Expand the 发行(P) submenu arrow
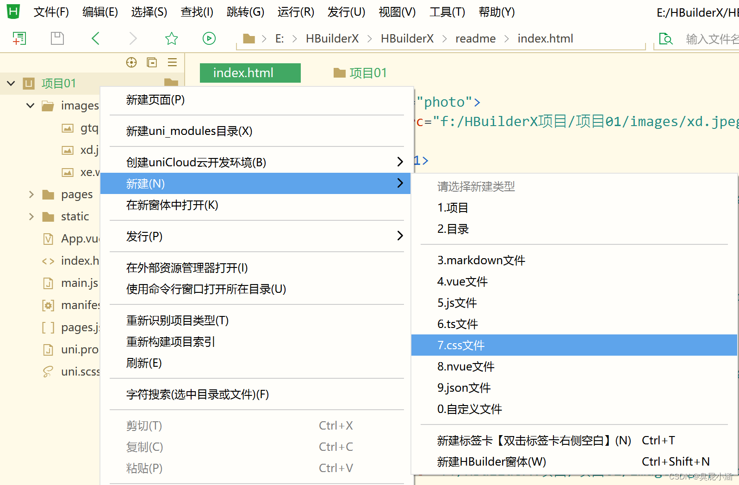The width and height of the screenshot is (739, 485). click(x=400, y=236)
